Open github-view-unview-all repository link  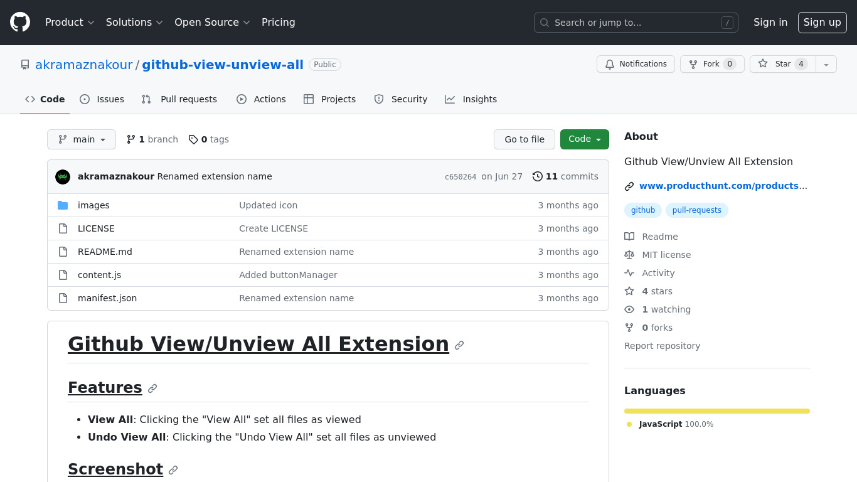[x=223, y=65]
